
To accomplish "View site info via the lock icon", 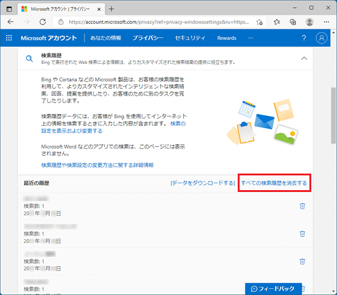I will point(61,22).
